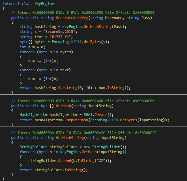Follow the GetHashString call in the hashString assignment
The image size is (187, 181).
click(98, 27)
